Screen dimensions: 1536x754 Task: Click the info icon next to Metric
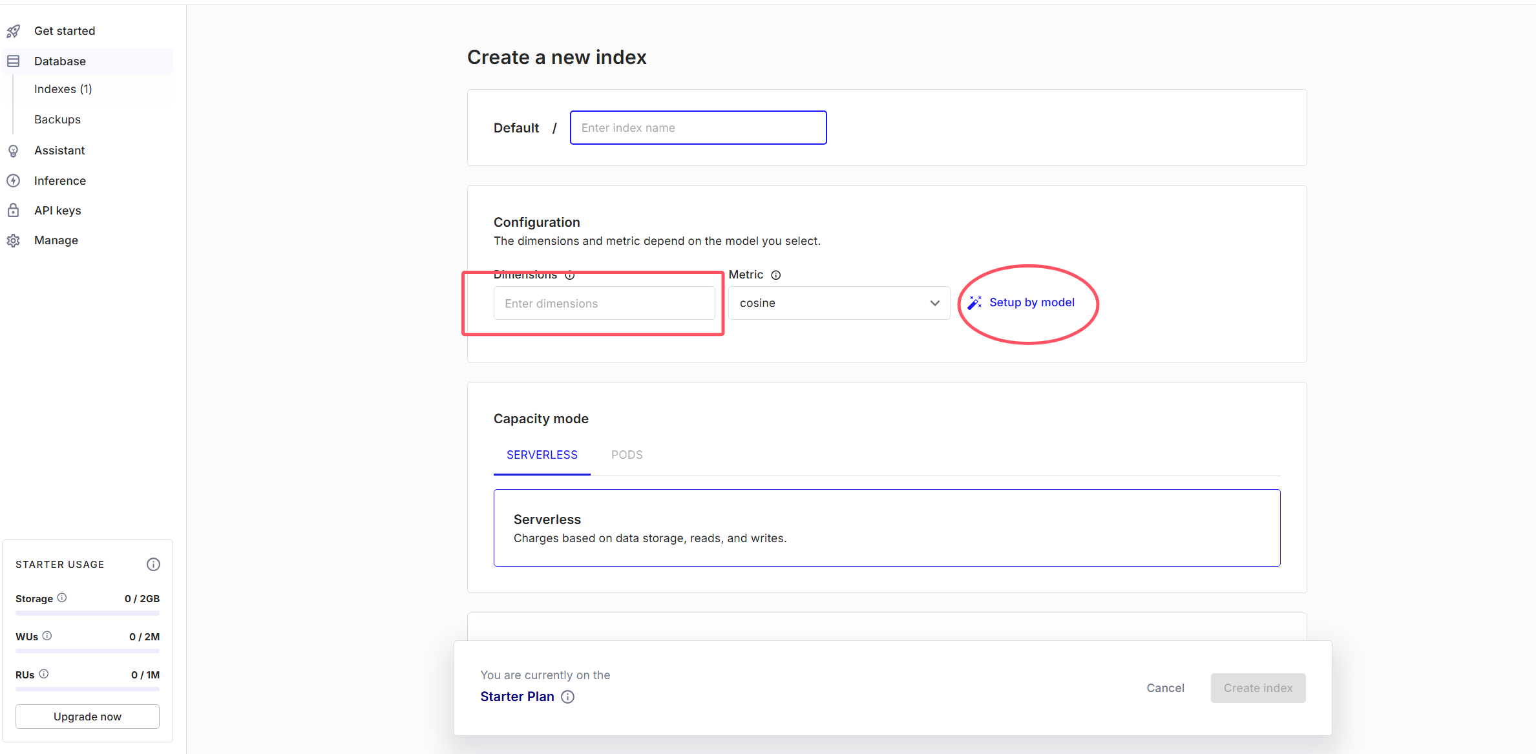point(776,275)
